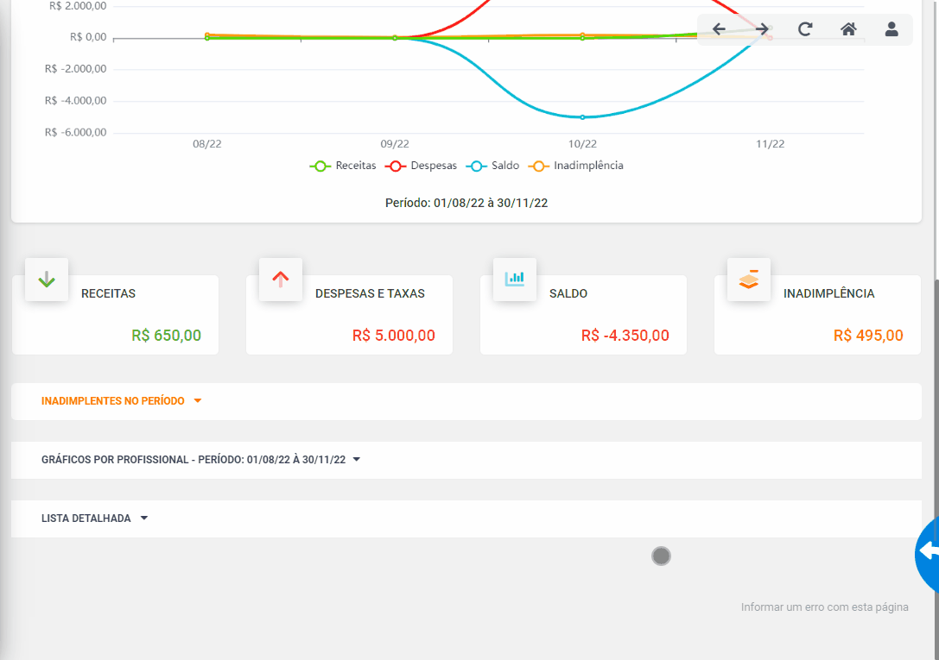This screenshot has height=660, width=939.
Task: Select the R$ 5.000,00 despesas value
Action: click(393, 336)
